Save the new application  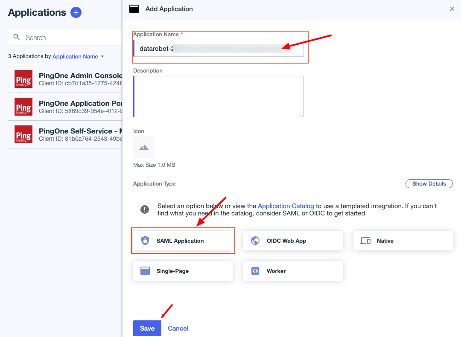[147, 328]
